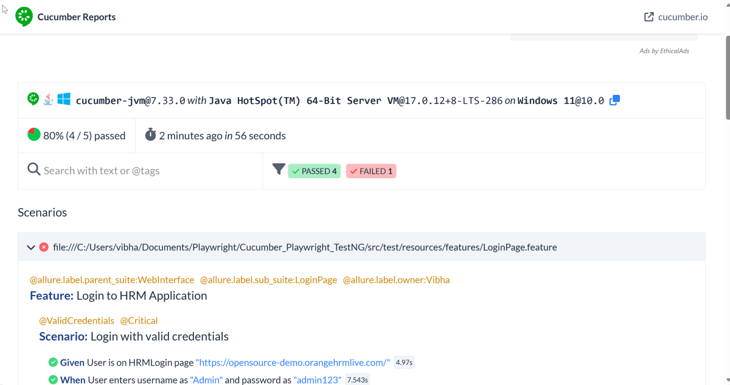The height and width of the screenshot is (385, 730).
Task: Click the Cucumber logo in the header
Action: [24, 17]
